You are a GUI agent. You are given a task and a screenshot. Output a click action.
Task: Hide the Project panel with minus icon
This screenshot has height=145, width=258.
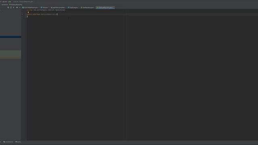[20, 7]
